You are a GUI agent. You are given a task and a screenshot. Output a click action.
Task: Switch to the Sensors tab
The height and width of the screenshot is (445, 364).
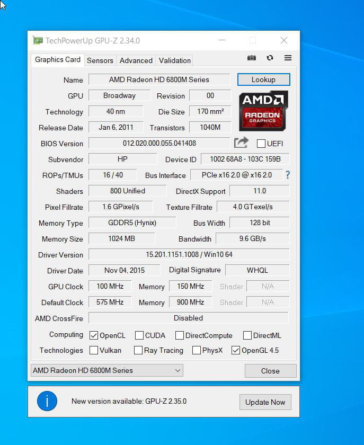click(100, 60)
